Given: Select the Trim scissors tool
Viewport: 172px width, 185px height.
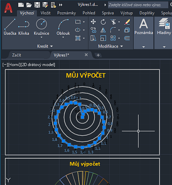Looking at the screenshot, I should click(x=113, y=22).
